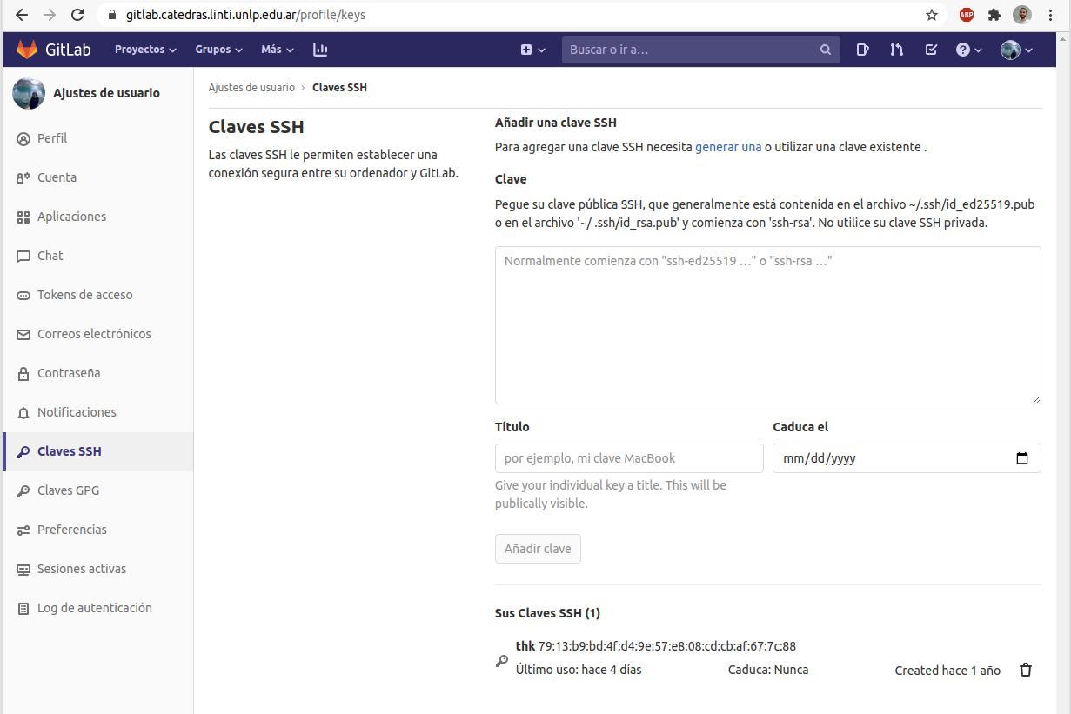Open the calendar picker in Caduca el field

pos(1022,458)
